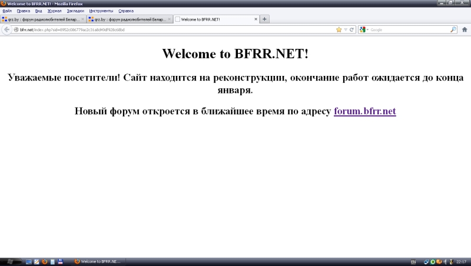Click the Windows Start button
The width and height of the screenshot is (471, 266).
pyautogui.click(x=11, y=261)
